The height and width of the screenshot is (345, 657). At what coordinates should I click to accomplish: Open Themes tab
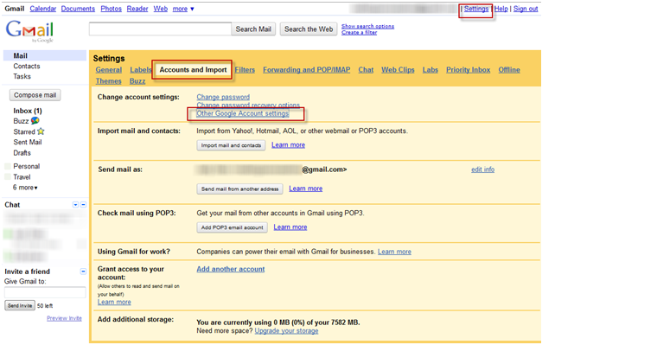tap(109, 81)
